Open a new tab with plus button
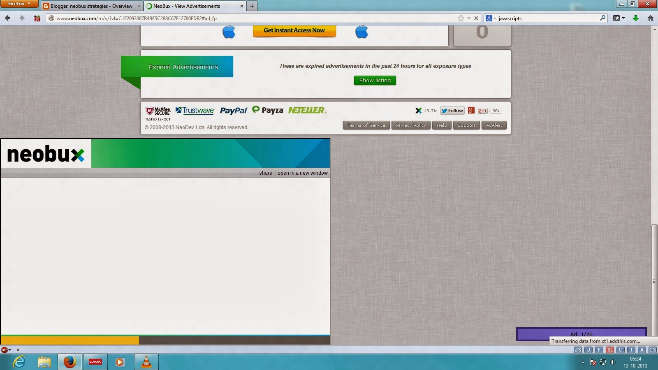The height and width of the screenshot is (370, 658). pyautogui.click(x=252, y=6)
